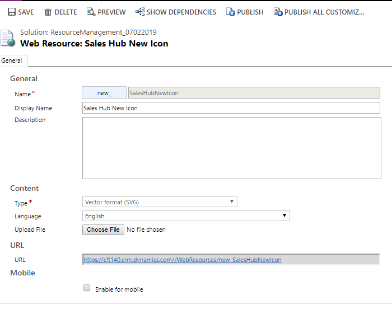
Task: Open the new_SalesHubNewIcon web resource URL
Action: point(183,260)
